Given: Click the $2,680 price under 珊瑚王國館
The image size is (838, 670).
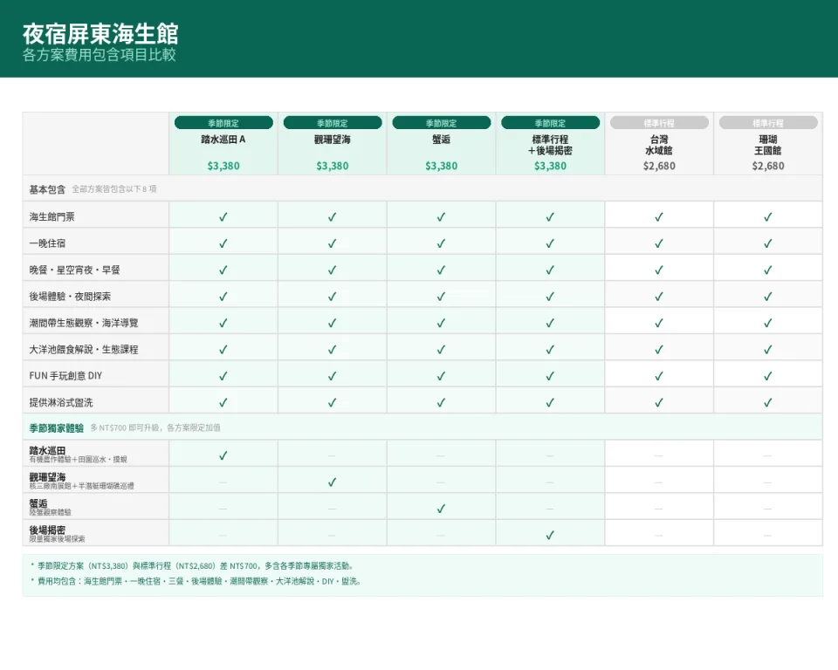Looking at the screenshot, I should pos(768,166).
